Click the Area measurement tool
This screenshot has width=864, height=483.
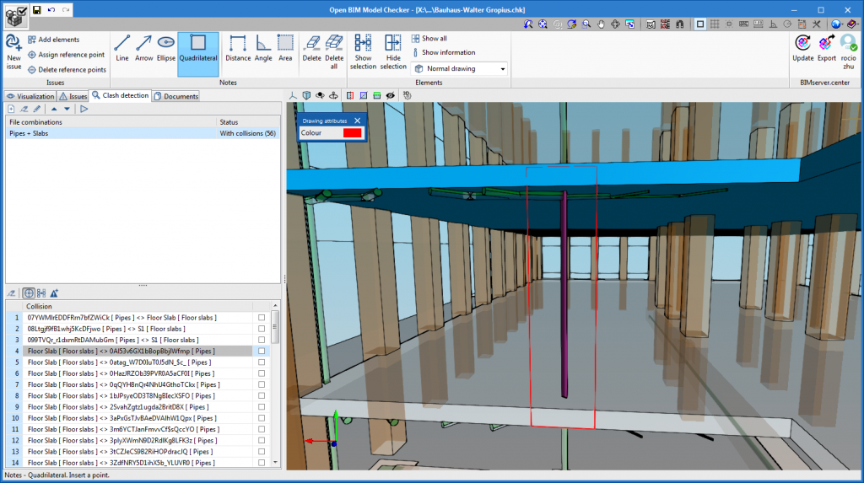coord(285,48)
